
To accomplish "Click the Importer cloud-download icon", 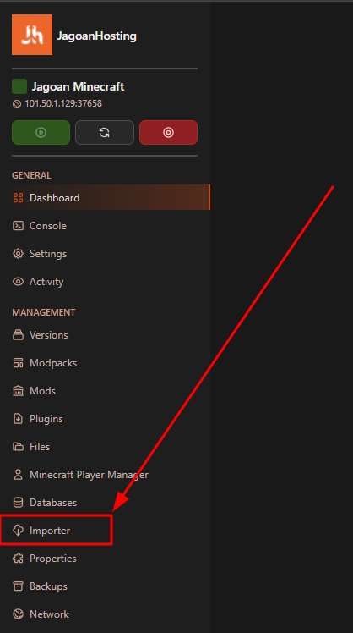I will (18, 531).
